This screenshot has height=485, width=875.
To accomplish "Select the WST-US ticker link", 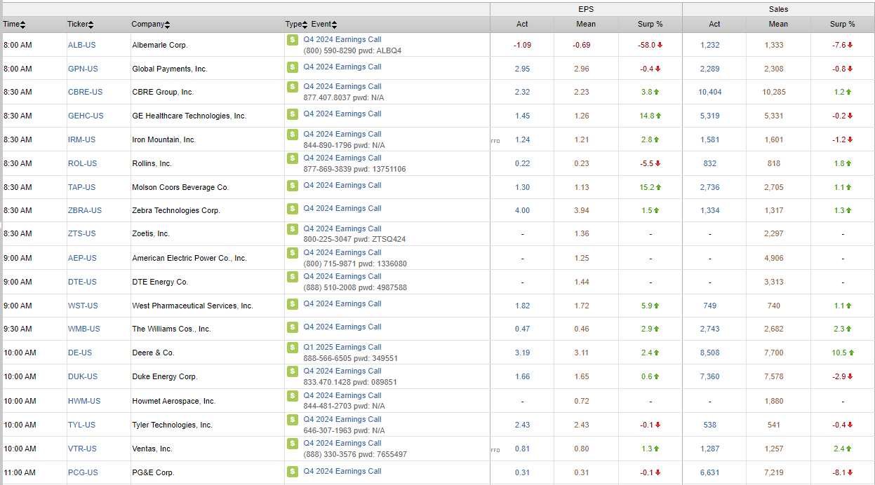I will click(x=83, y=306).
